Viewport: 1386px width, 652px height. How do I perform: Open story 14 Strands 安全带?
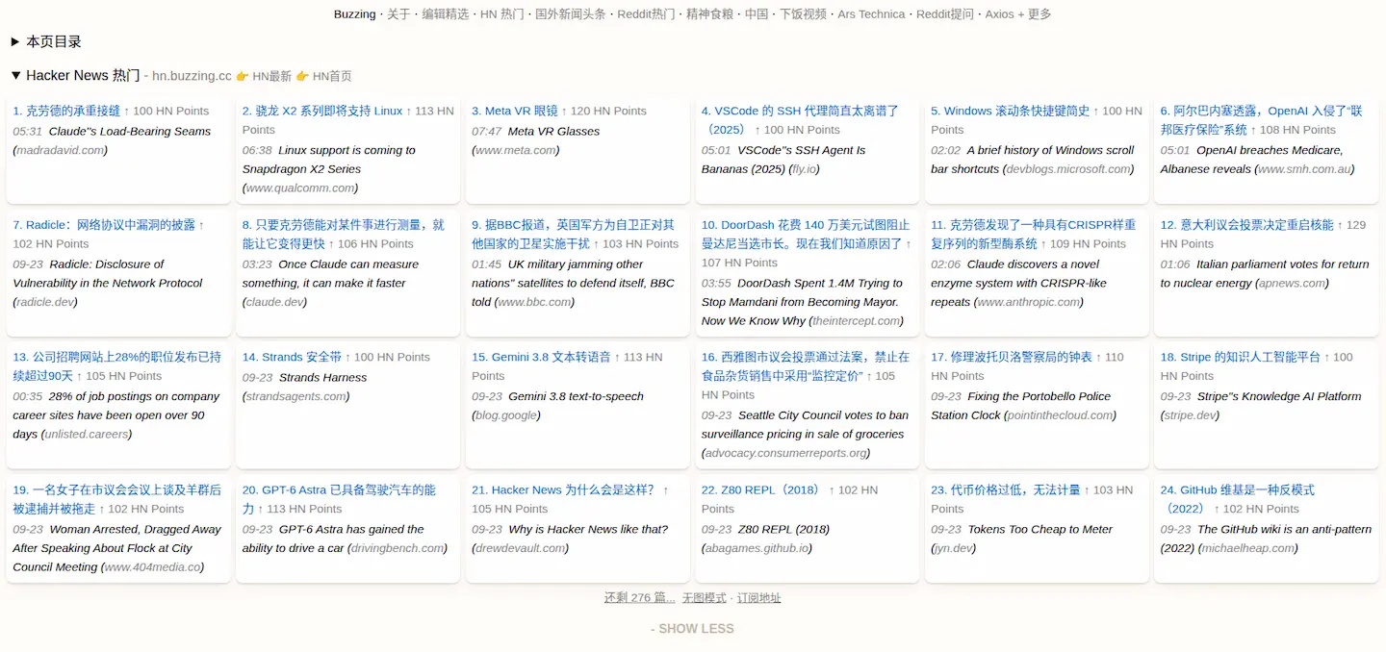coord(292,358)
